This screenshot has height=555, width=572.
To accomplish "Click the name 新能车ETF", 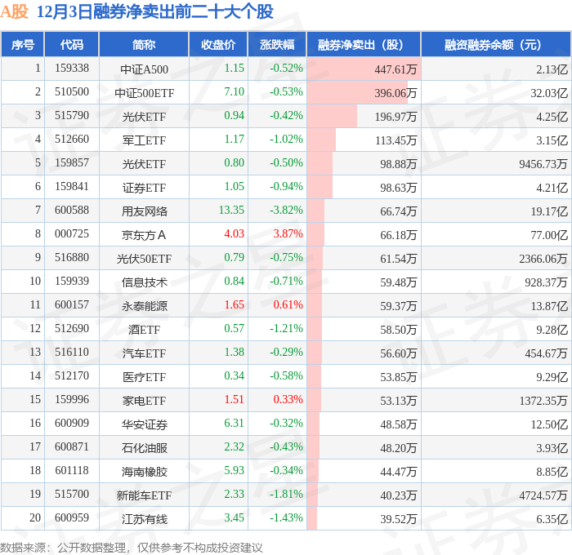I will [x=144, y=495].
